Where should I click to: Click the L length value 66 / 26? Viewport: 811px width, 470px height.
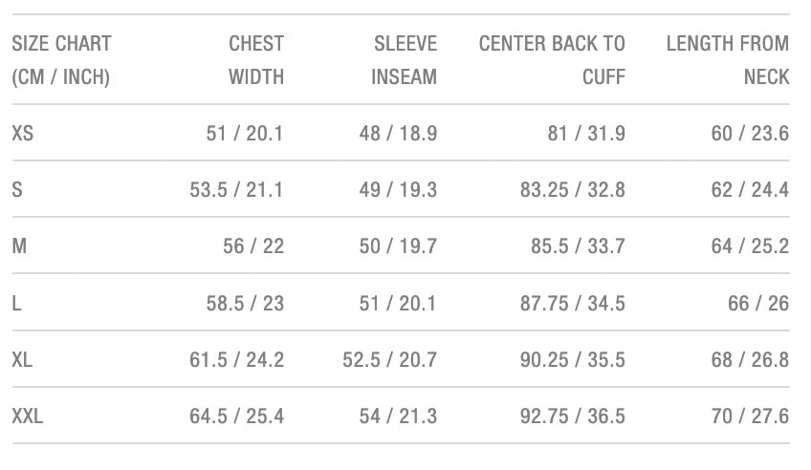coord(758,304)
